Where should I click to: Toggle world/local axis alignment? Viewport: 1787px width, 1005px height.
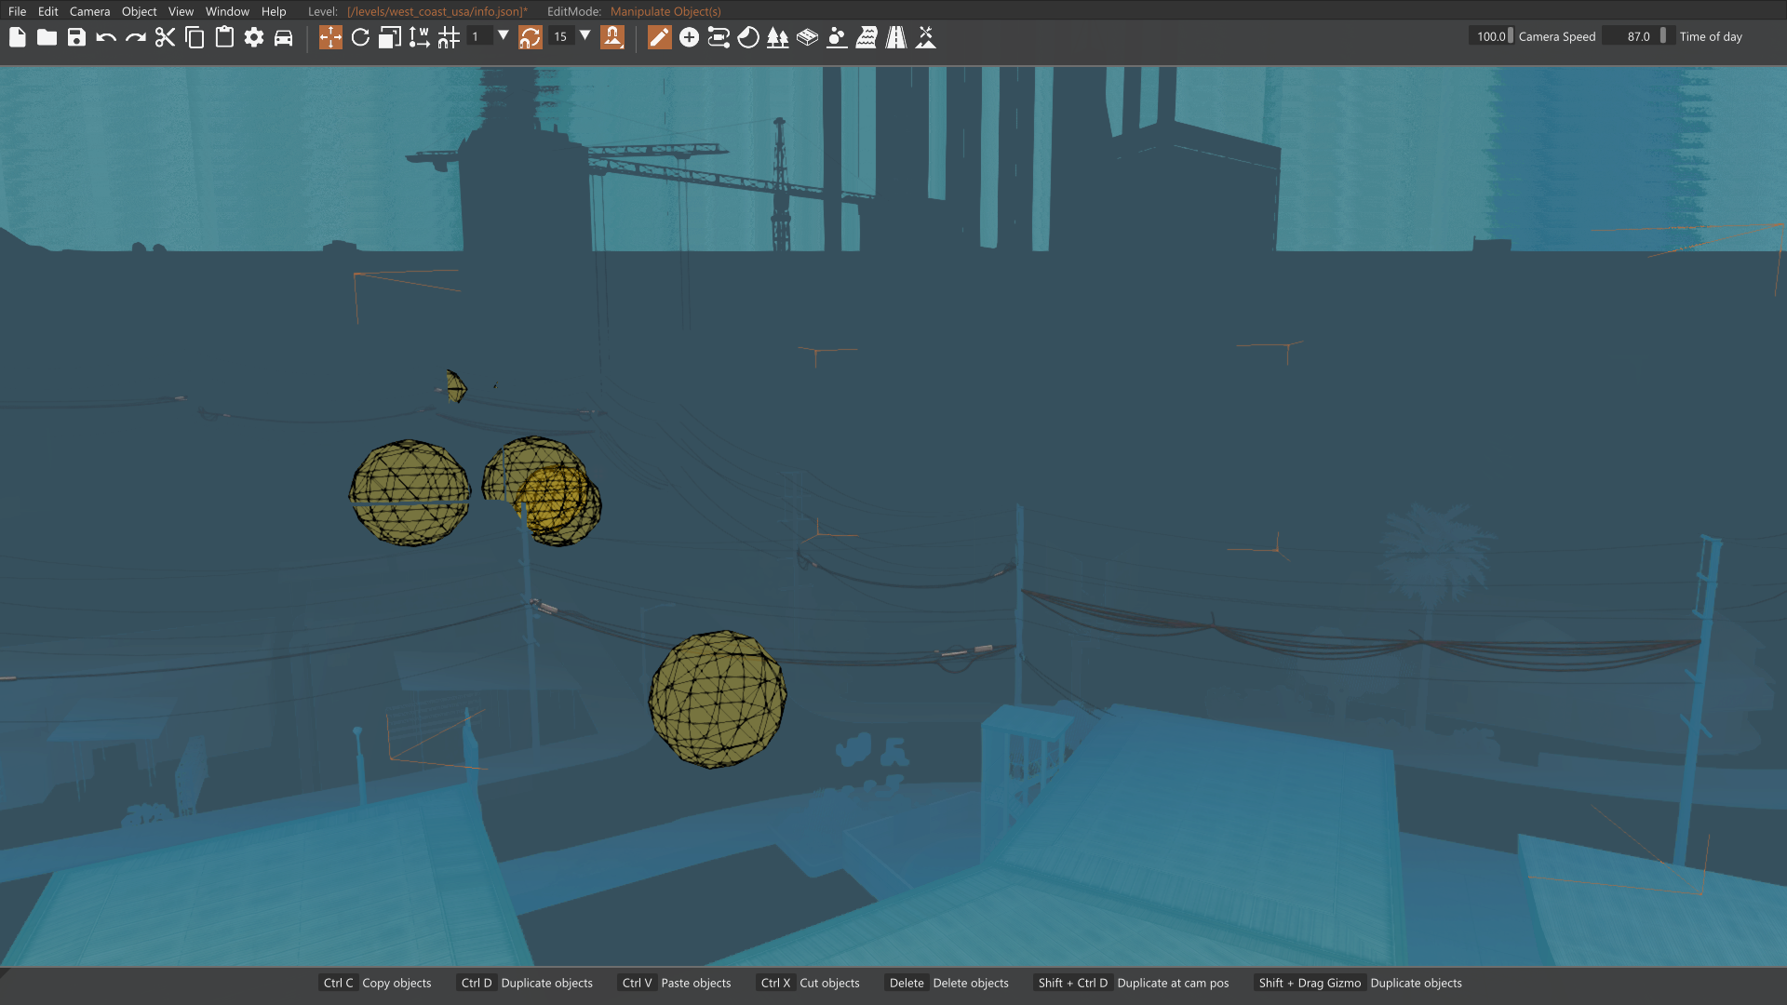(419, 37)
